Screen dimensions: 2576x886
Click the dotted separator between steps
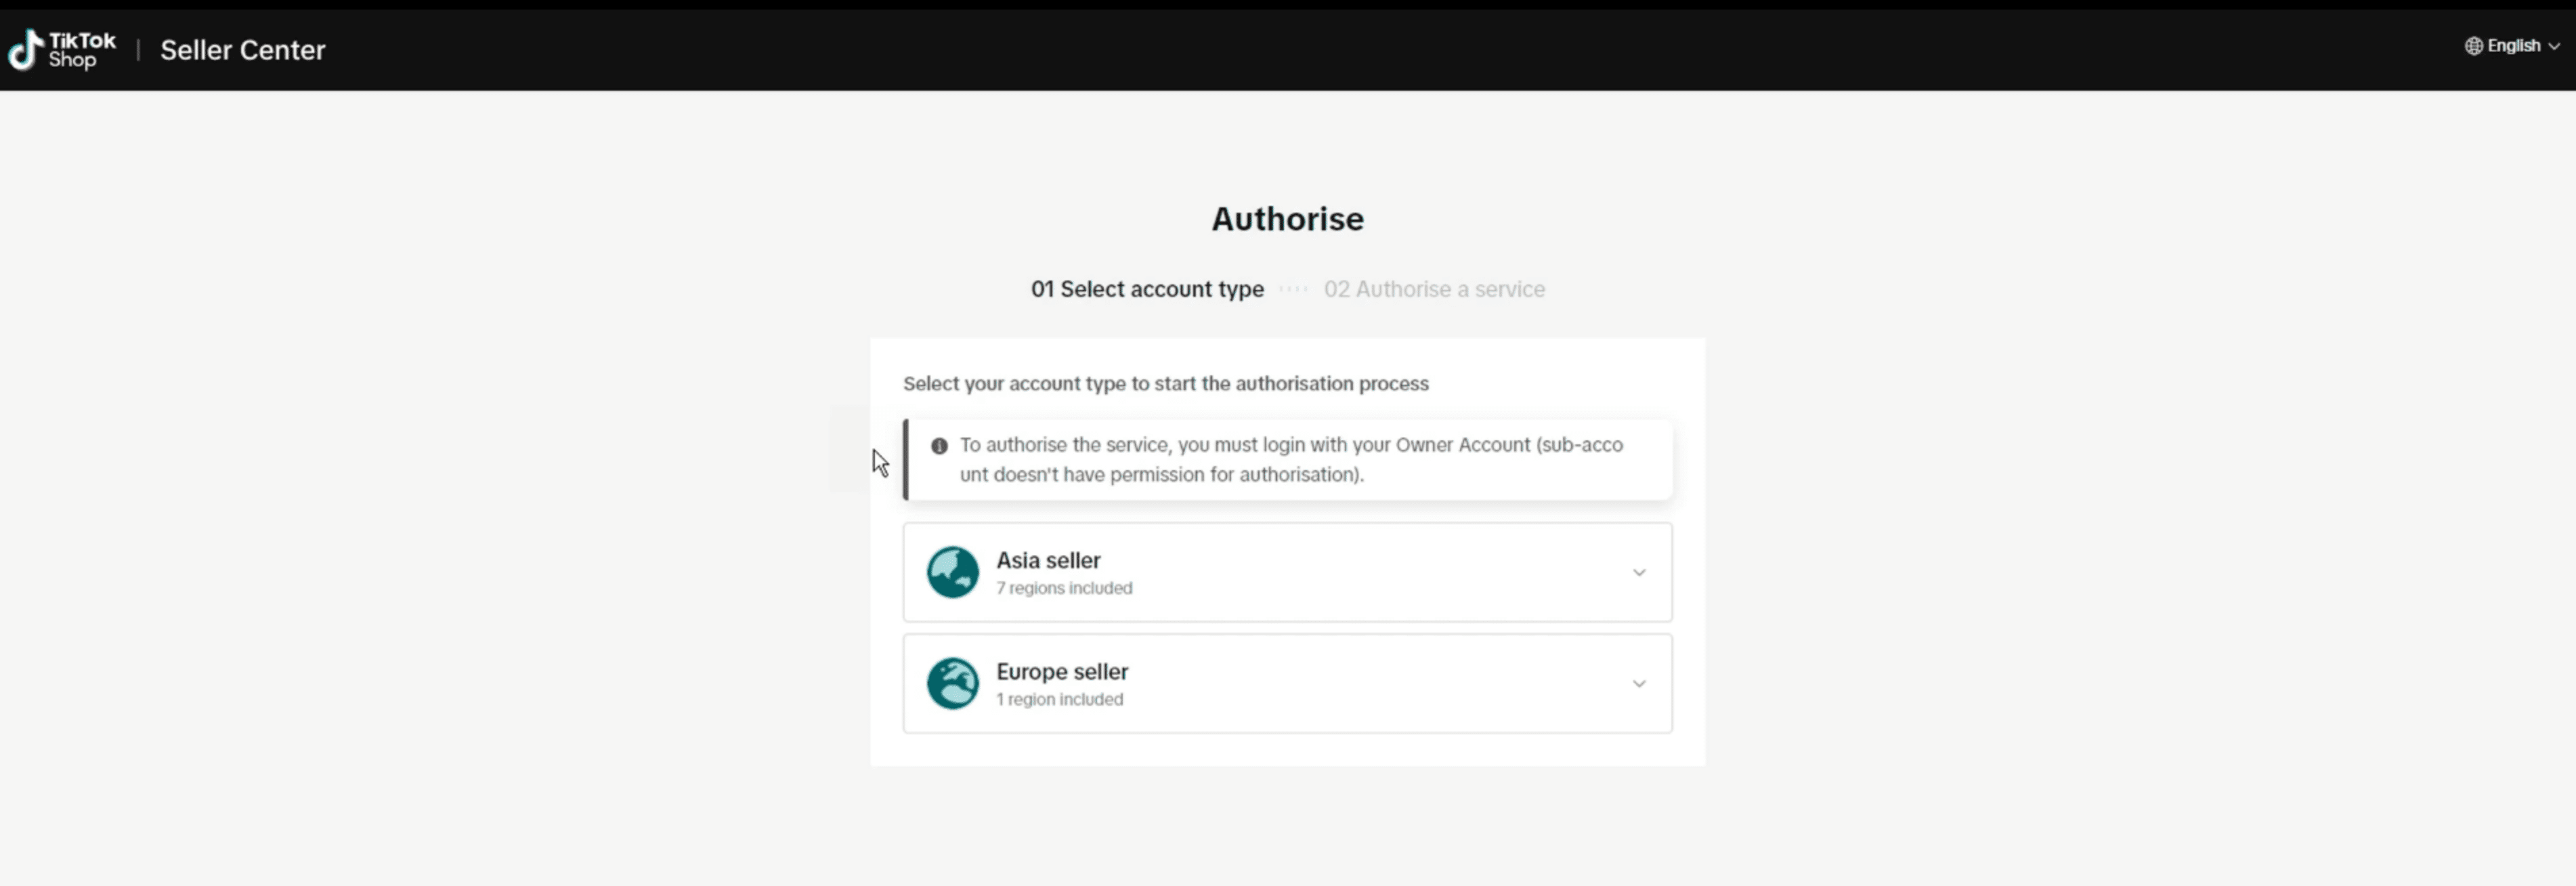[1294, 289]
